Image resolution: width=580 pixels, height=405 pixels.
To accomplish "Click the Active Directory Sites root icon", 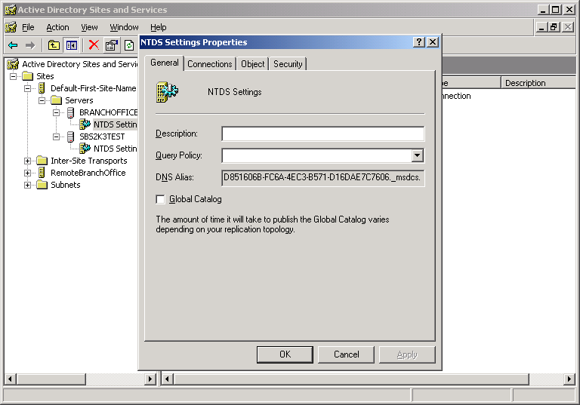I will click(13, 64).
